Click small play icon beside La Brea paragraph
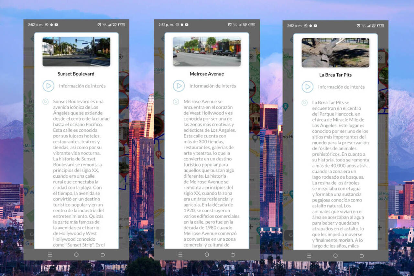The height and width of the screenshot is (276, 414). 305,103
